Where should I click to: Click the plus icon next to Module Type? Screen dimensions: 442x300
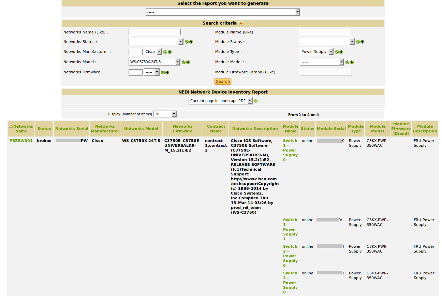coord(341,52)
